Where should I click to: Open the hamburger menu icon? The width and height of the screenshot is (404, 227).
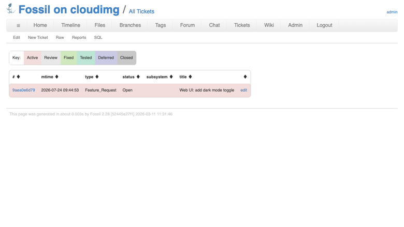tap(18, 25)
